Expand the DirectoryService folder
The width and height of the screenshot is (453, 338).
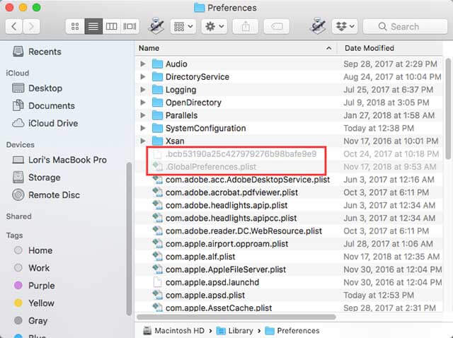[143, 77]
